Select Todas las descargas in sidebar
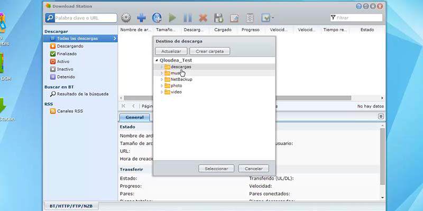The height and width of the screenshot is (211, 423). coord(80,39)
